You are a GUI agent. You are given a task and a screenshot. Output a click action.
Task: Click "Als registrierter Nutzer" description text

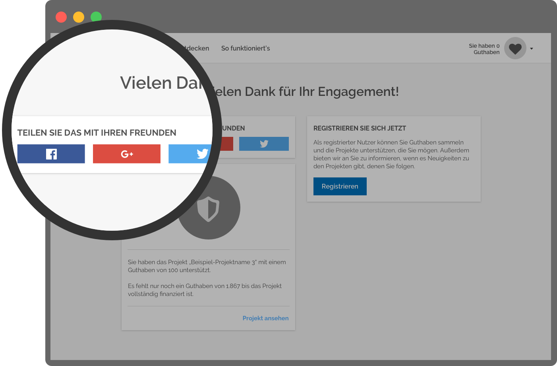[x=391, y=154]
